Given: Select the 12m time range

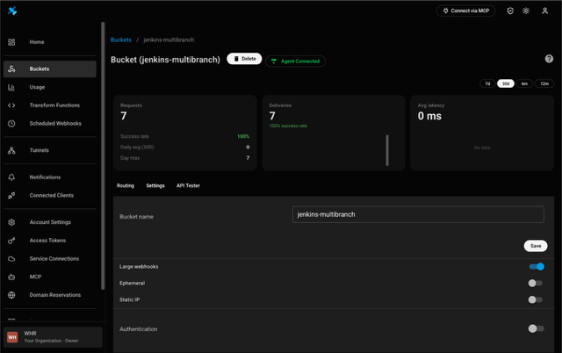Looking at the screenshot, I should coord(544,83).
